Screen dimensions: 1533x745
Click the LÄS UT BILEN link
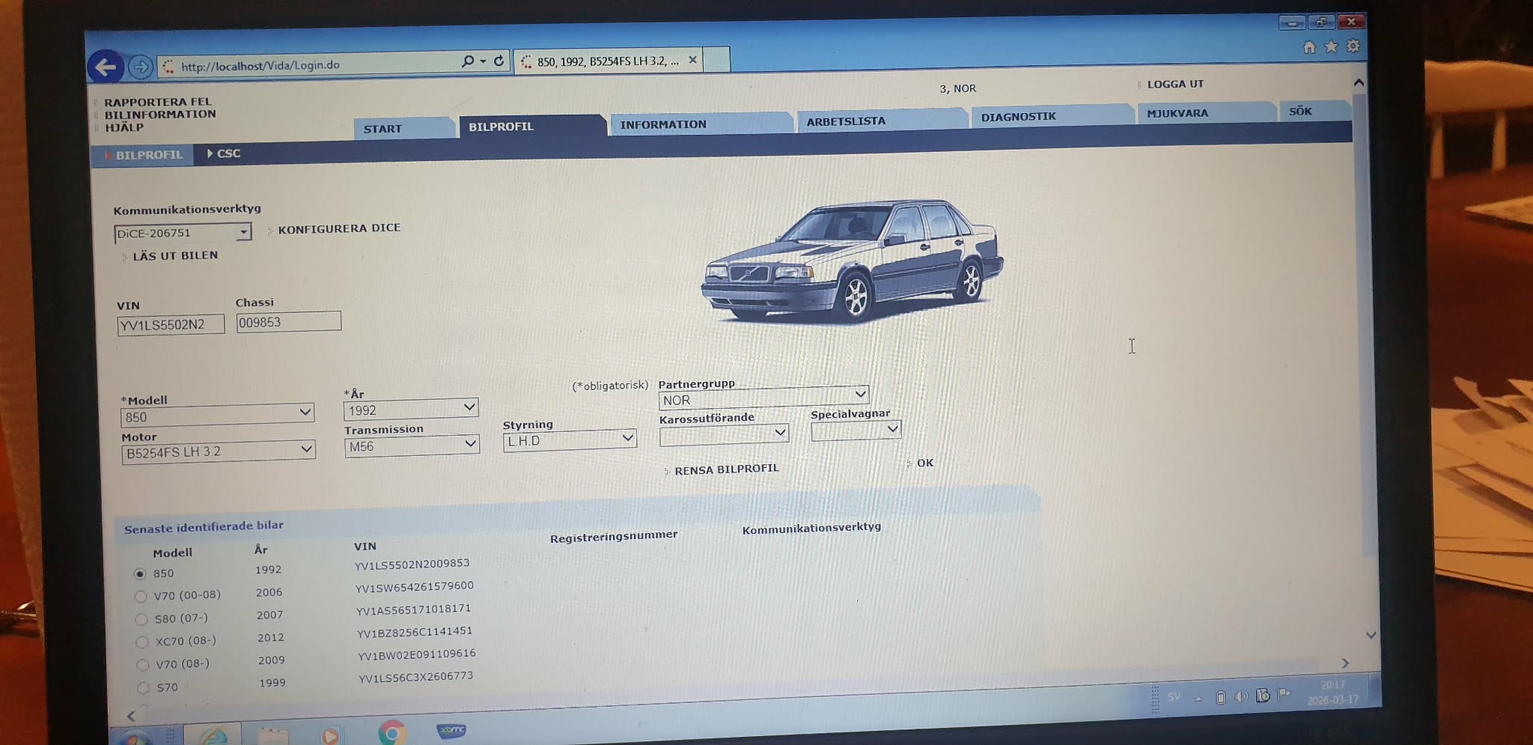click(175, 255)
